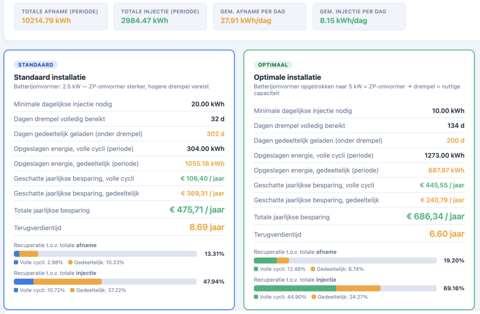This screenshot has height=314, width=480.
Task: Click the Standaard injectie recuperation bar at 47.94%
Action: click(x=105, y=282)
